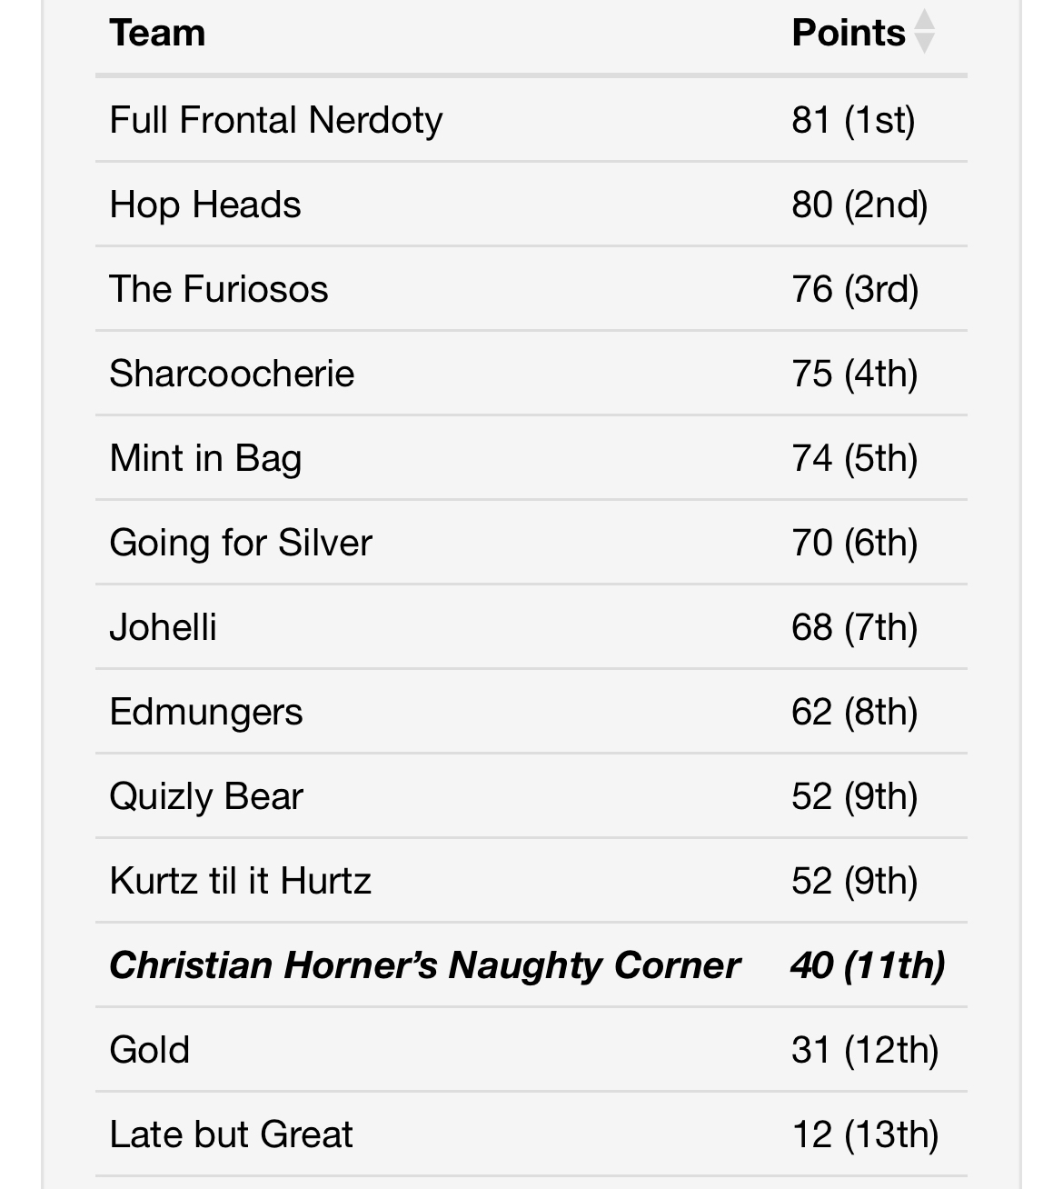Click the Points column sort arrows

coord(924,32)
